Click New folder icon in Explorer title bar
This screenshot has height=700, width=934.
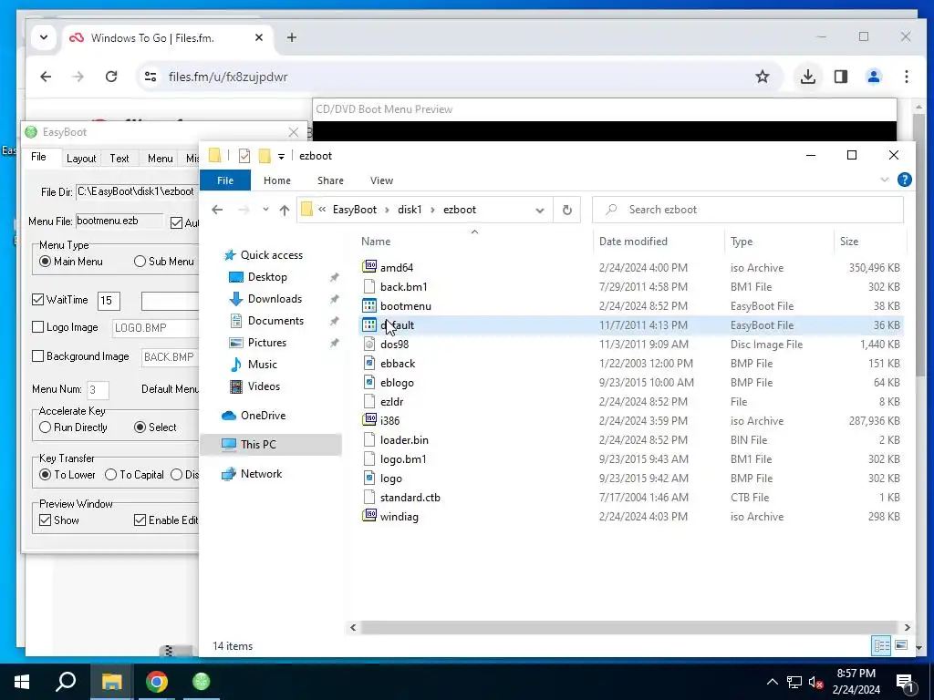(265, 156)
